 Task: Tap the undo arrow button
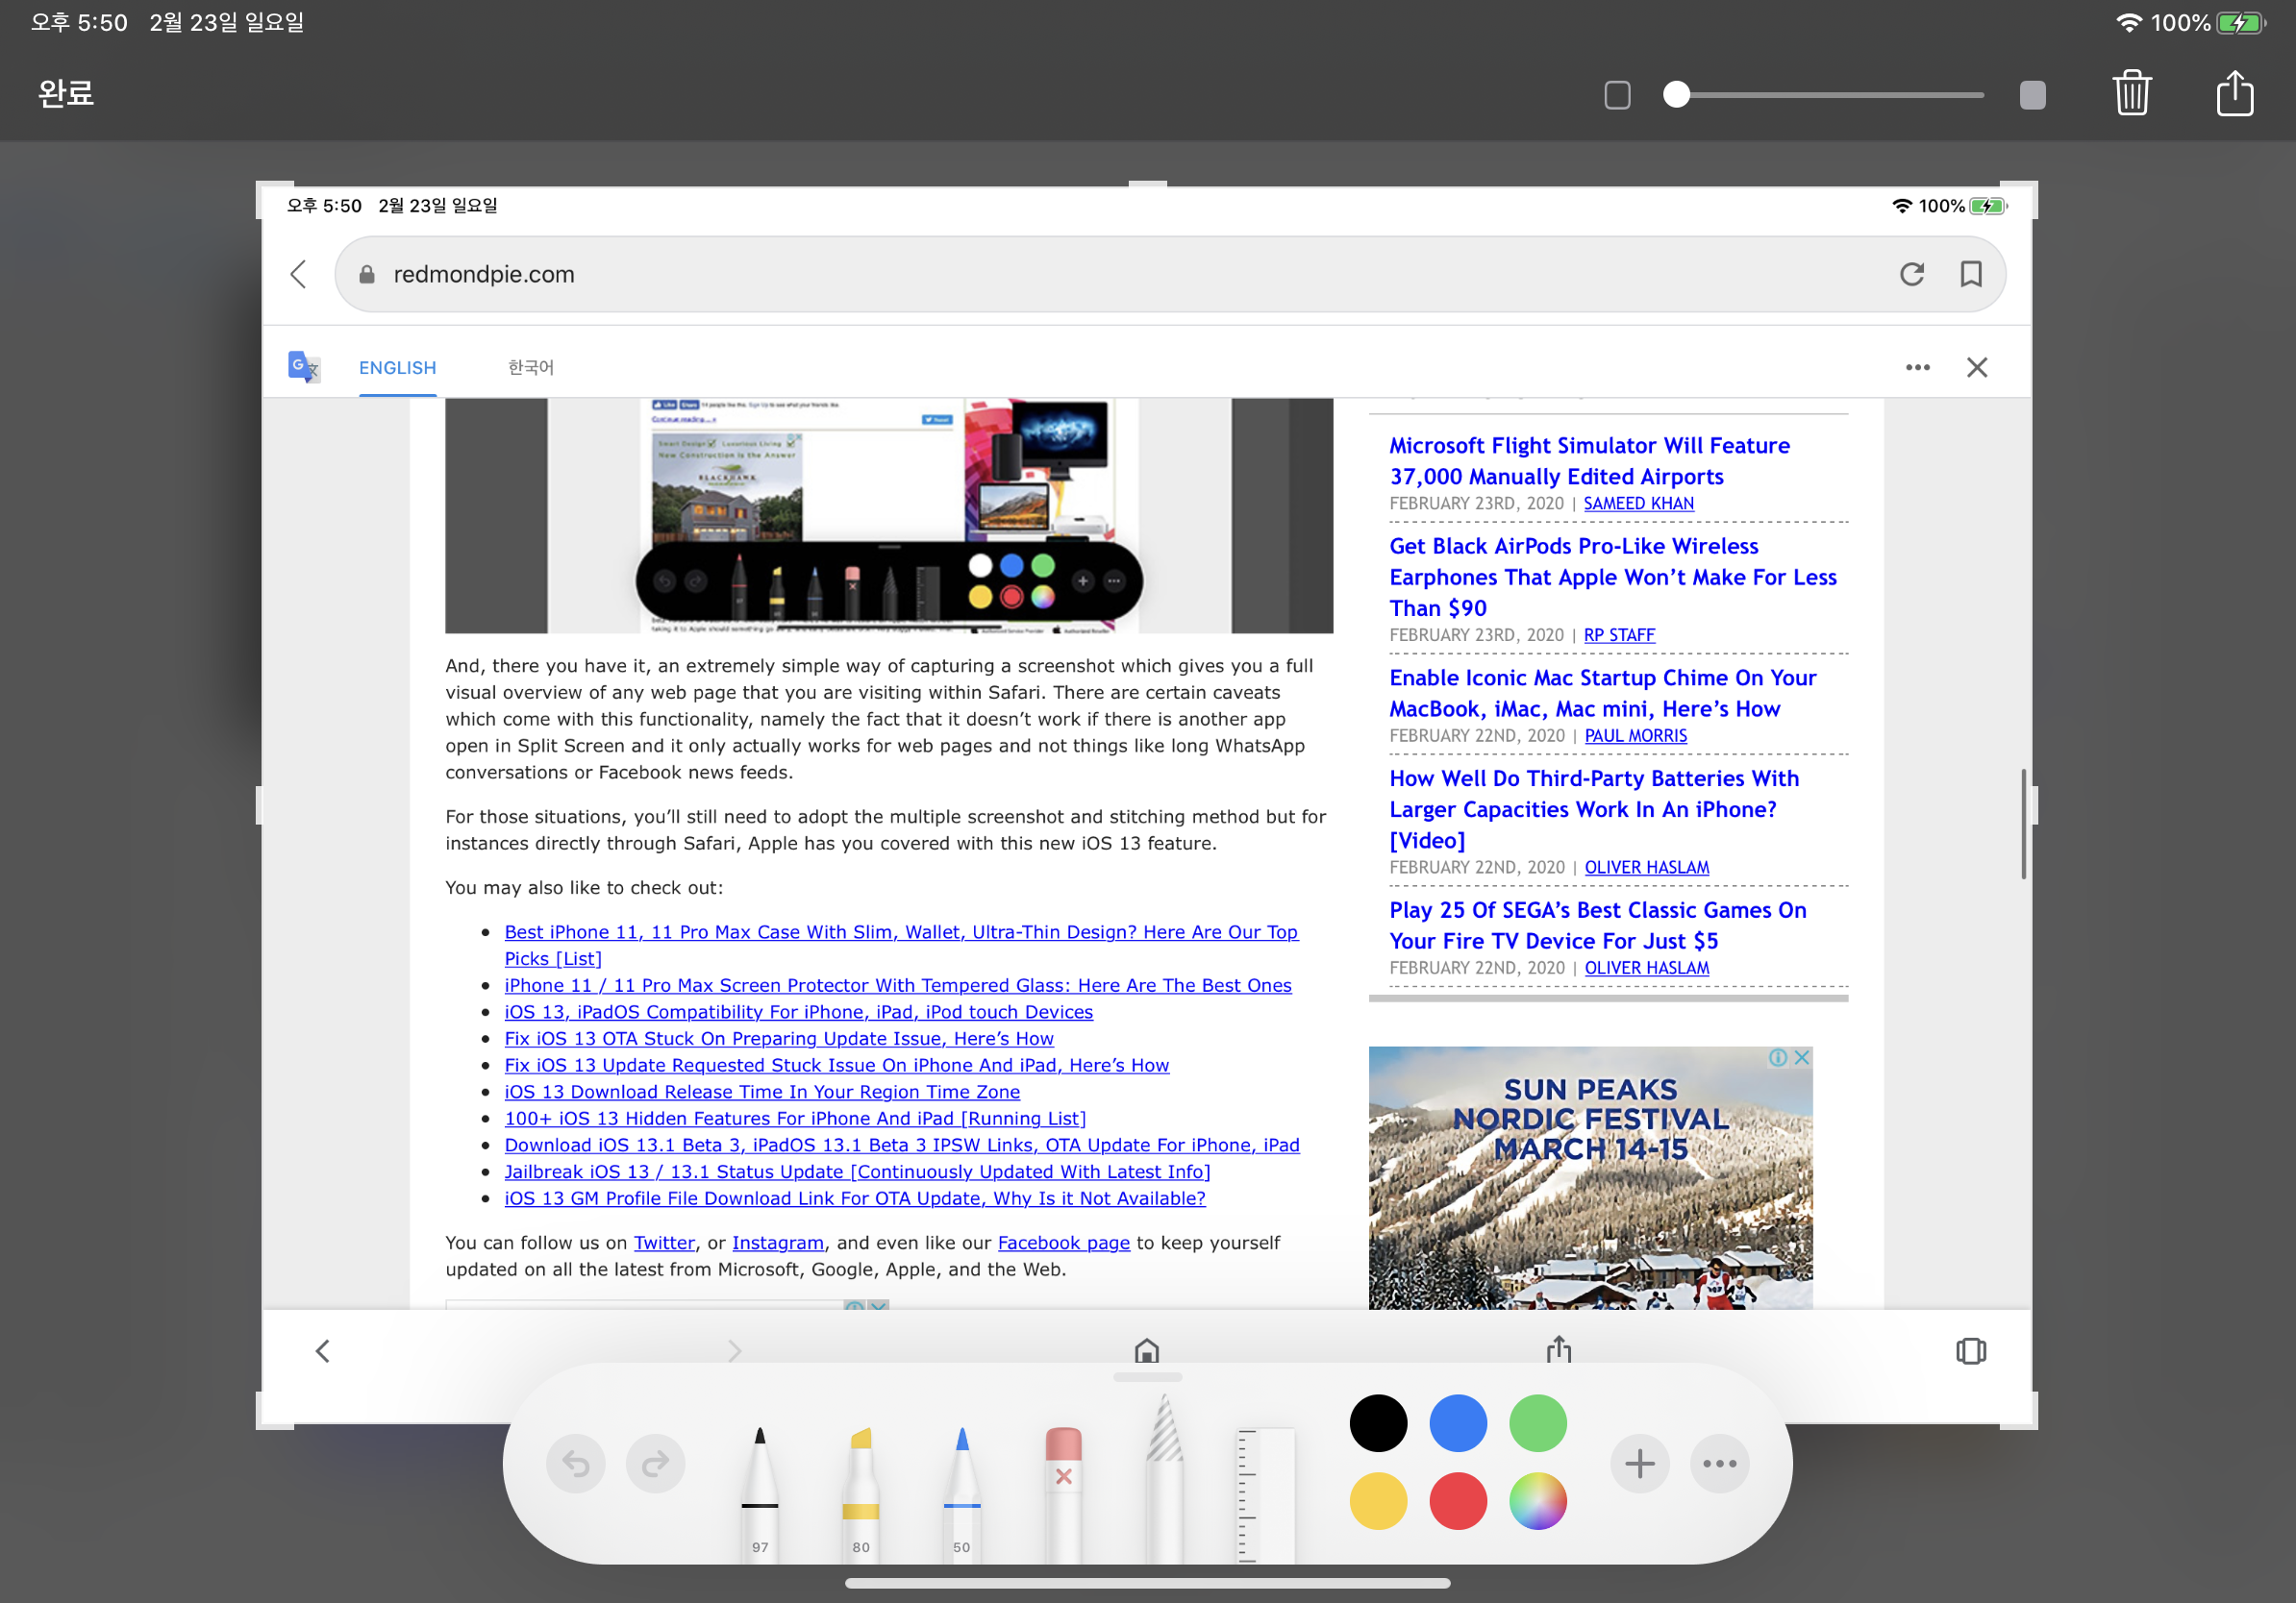[576, 1464]
